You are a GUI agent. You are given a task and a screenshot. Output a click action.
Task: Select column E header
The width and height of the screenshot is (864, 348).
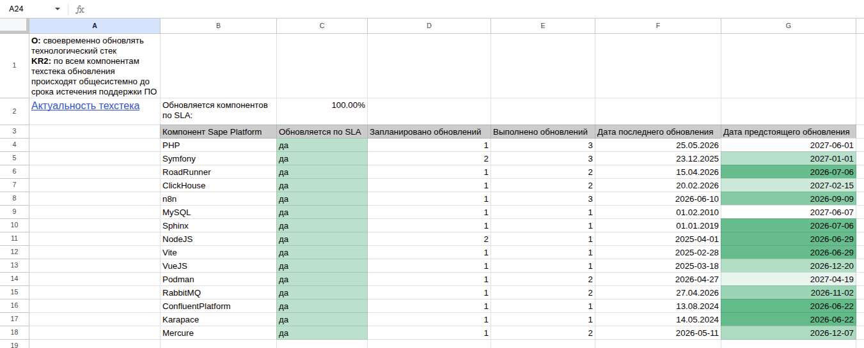543,26
